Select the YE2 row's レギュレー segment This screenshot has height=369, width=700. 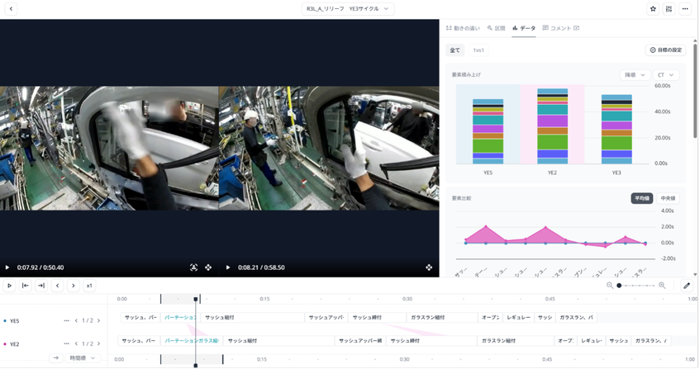[592, 340]
